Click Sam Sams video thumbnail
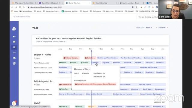The height and width of the screenshot is (108, 192). (x=175, y=9)
